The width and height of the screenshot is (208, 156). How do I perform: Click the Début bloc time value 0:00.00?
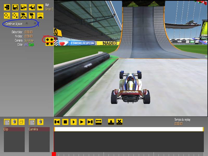tap(29, 32)
